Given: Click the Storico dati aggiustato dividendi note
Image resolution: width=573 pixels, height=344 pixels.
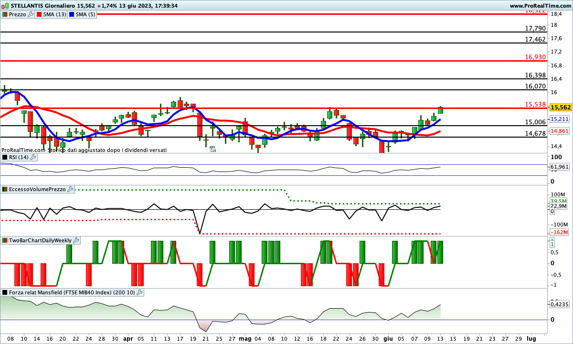Looking at the screenshot, I should pos(107,150).
